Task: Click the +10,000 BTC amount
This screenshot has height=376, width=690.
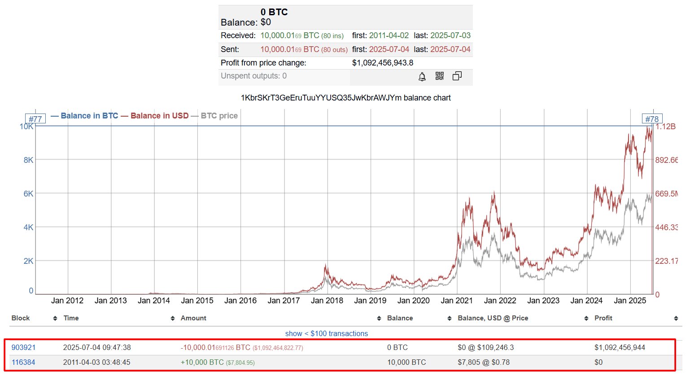Action: tap(202, 363)
